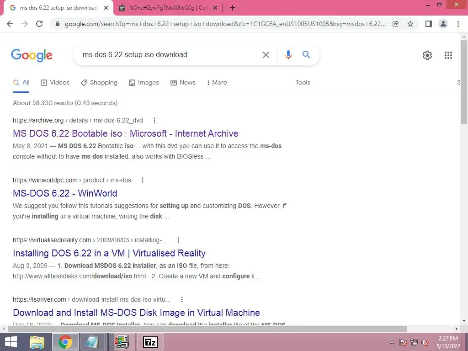Select the All results tab
The height and width of the screenshot is (351, 468).
tap(21, 83)
